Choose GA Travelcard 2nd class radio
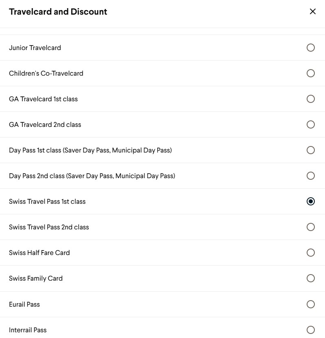The image size is (325, 338). click(310, 124)
